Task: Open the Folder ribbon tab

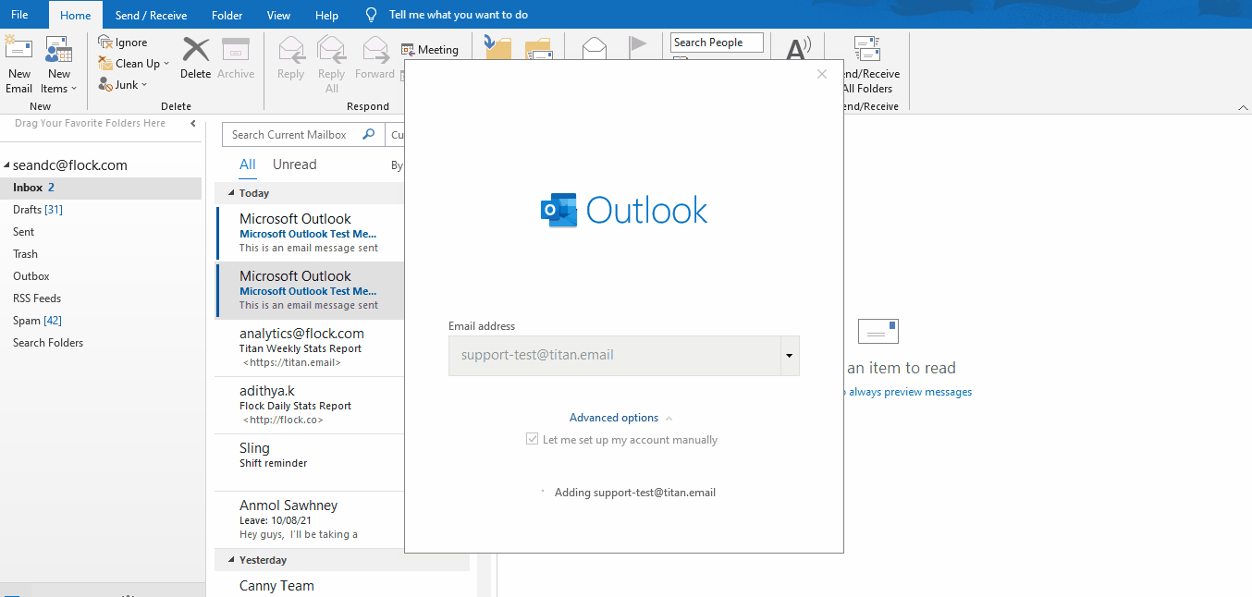Action: (227, 15)
